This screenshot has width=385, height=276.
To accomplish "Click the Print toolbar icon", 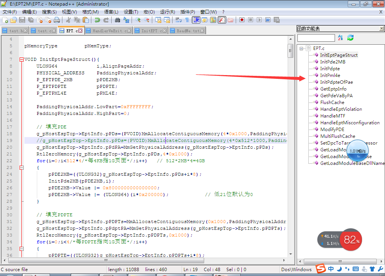I will (x=57, y=20).
